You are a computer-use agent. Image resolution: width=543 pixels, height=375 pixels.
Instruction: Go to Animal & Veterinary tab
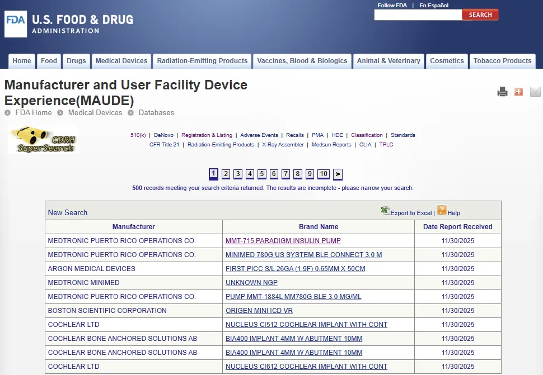[x=388, y=61]
